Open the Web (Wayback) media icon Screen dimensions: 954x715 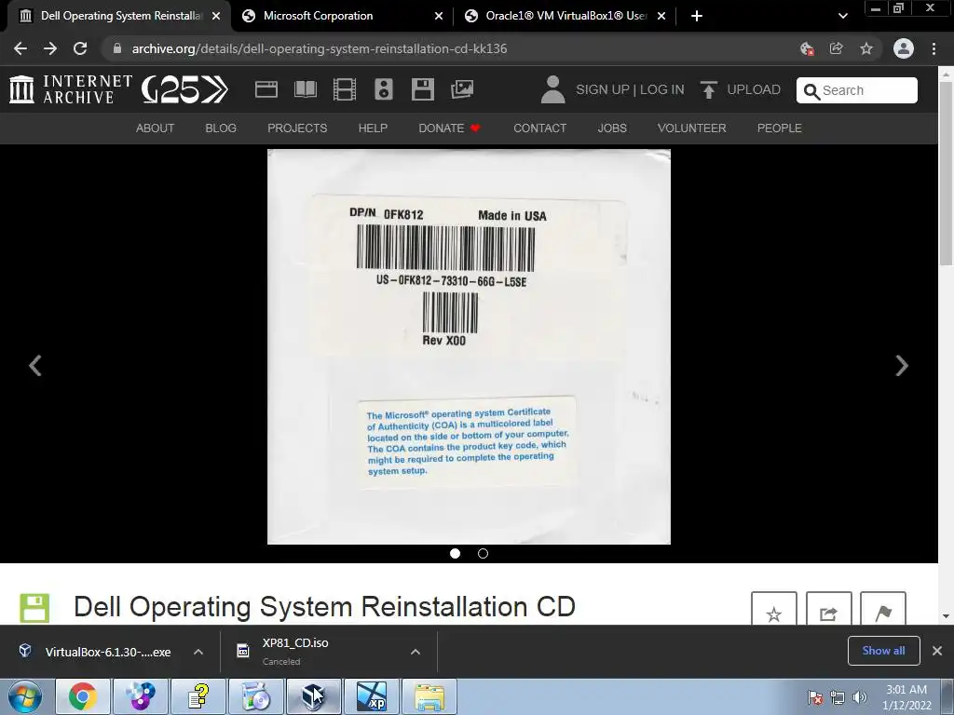coord(266,89)
